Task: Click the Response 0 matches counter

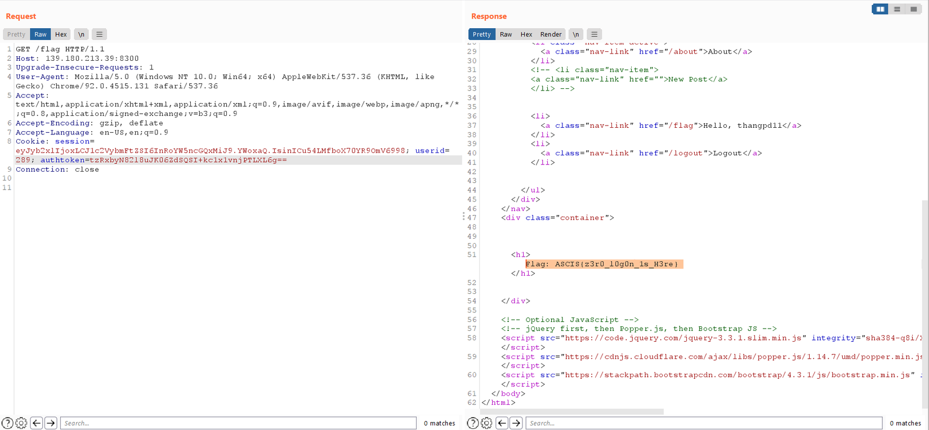Action: 905,423
